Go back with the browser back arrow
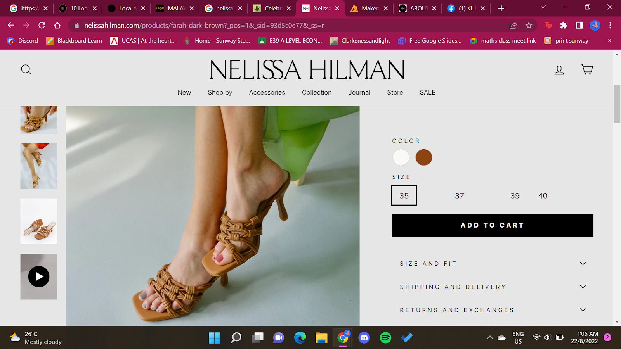Screen dimensions: 621x349 [10, 25]
